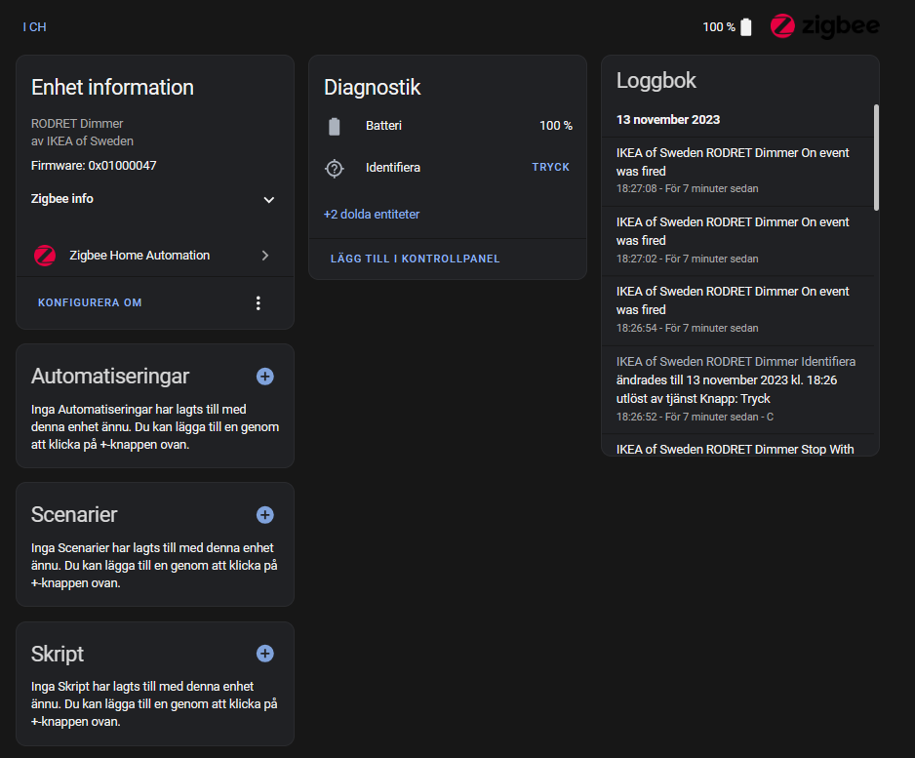Click the 13 november 2023 date header
The image size is (915, 758).
tap(668, 120)
